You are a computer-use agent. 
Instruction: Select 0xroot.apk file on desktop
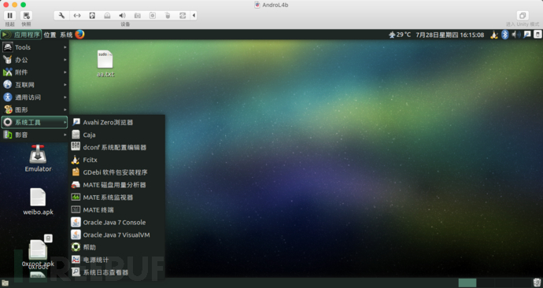click(x=38, y=253)
